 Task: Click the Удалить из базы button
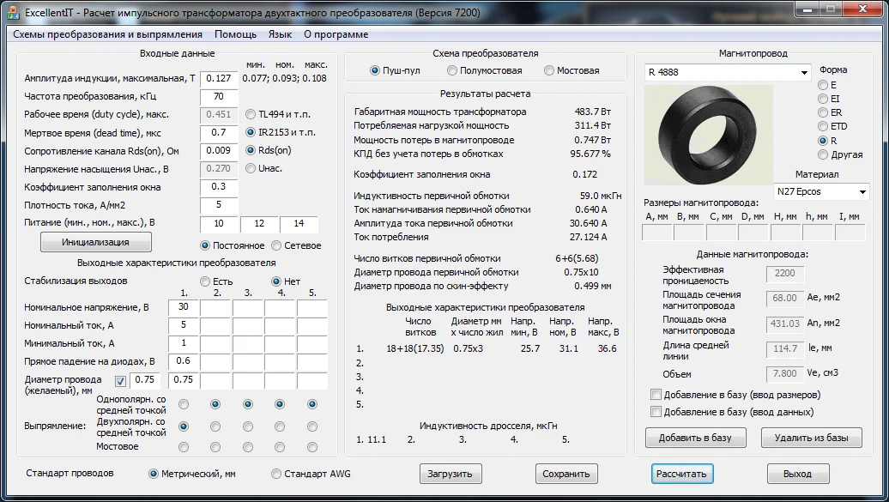(x=811, y=438)
